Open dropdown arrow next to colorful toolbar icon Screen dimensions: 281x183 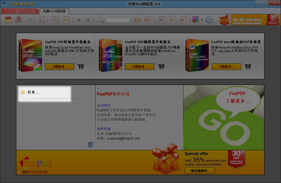point(202,20)
